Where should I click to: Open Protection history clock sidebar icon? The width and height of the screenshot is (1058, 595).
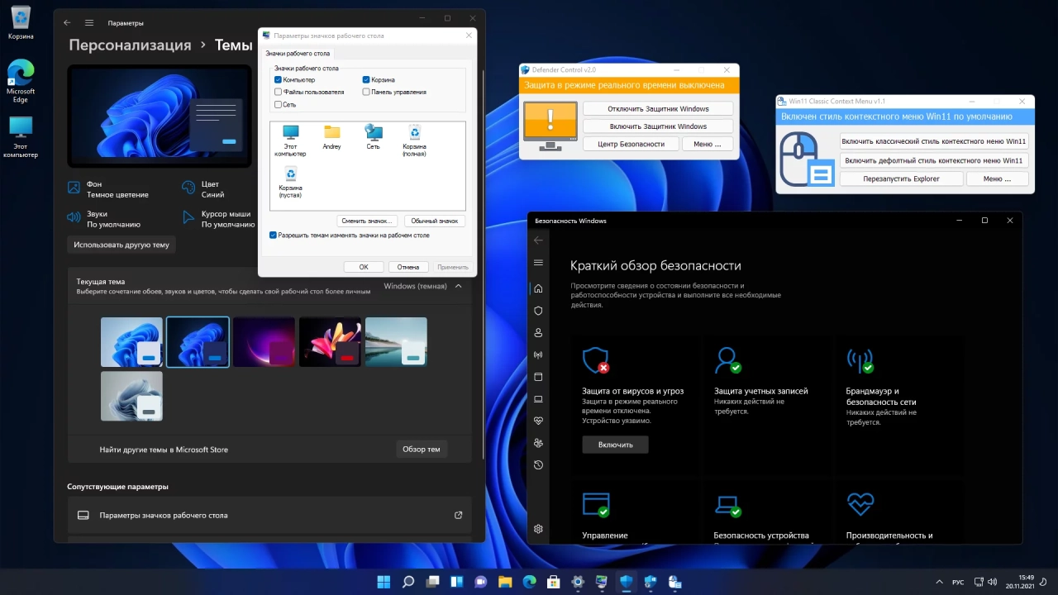(x=538, y=465)
